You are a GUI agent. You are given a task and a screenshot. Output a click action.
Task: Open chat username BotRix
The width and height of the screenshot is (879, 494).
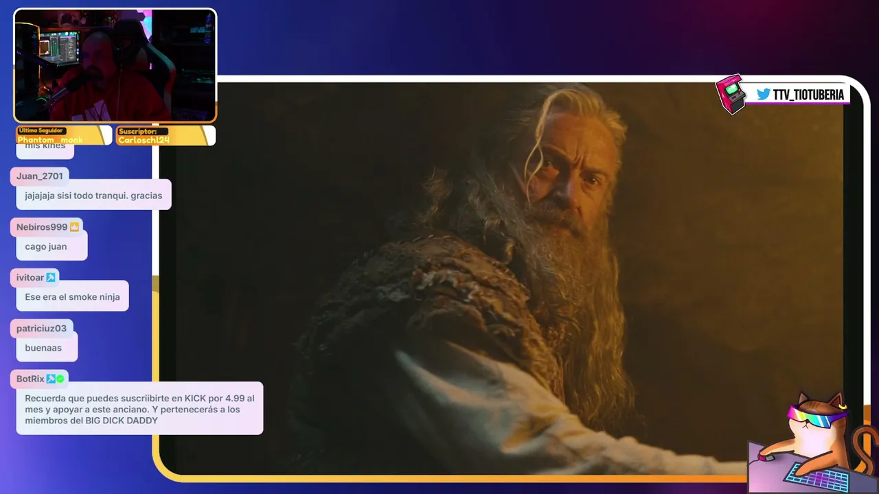click(x=30, y=379)
